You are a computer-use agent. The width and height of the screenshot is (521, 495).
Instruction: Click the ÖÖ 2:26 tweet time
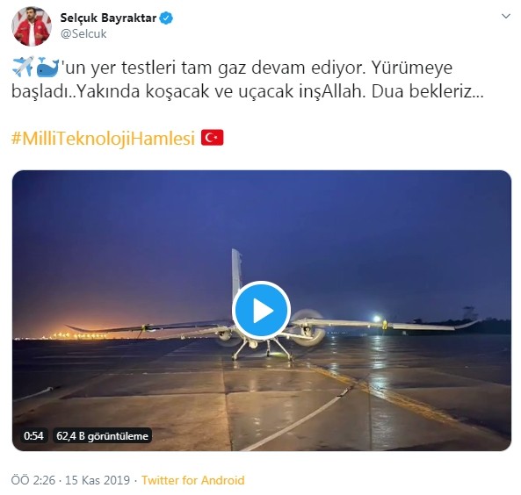tap(33, 480)
